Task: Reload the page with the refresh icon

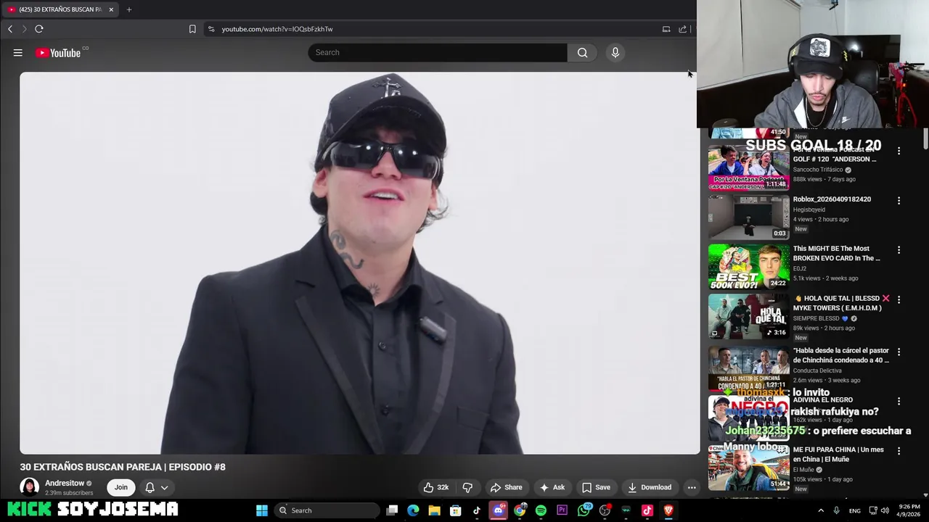Action: [39, 29]
